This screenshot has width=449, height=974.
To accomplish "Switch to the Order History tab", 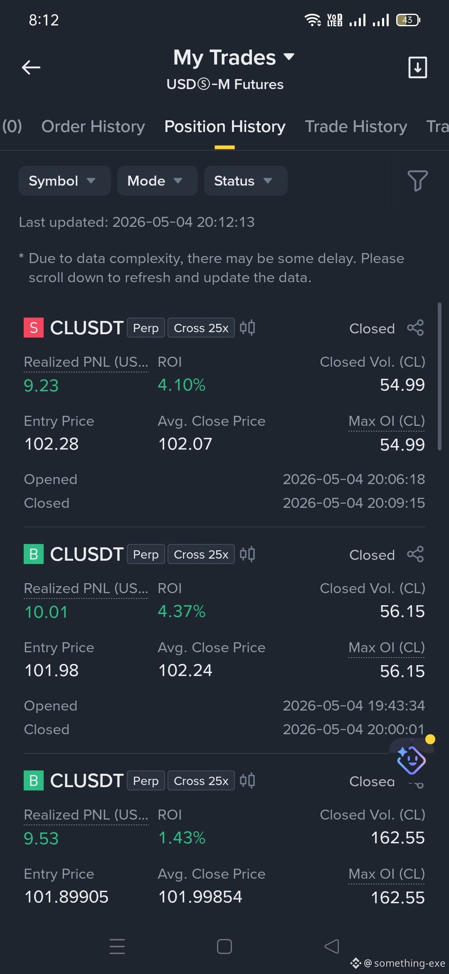I will click(x=93, y=127).
